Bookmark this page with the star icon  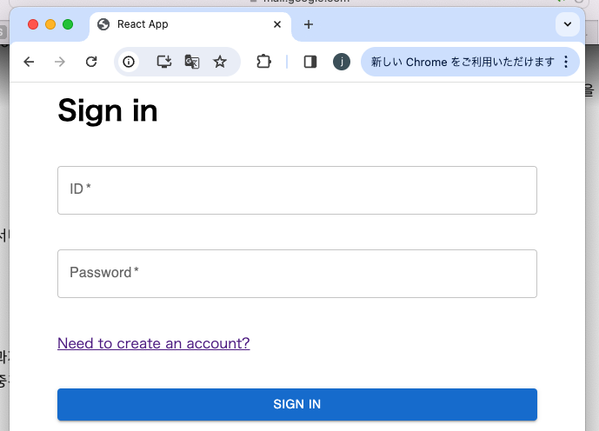tap(220, 62)
